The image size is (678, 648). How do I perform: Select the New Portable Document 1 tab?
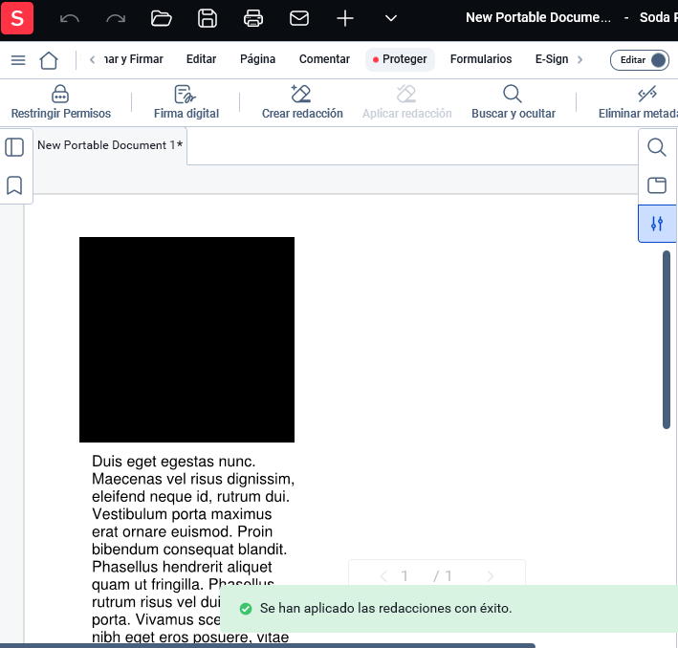pos(110,145)
